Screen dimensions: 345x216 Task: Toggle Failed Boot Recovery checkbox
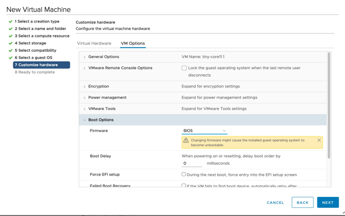point(184,185)
